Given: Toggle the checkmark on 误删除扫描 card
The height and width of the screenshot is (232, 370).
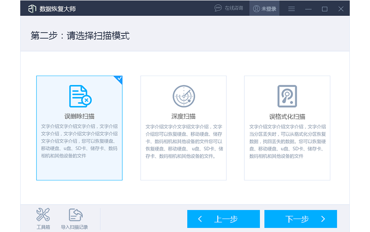Looking at the screenshot, I should [x=119, y=79].
